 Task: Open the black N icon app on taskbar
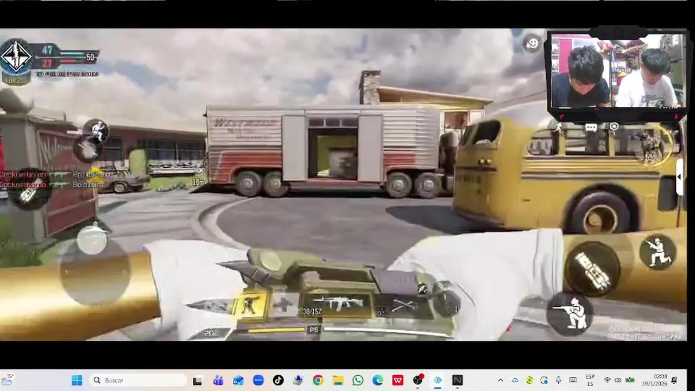pyautogui.click(x=457, y=380)
